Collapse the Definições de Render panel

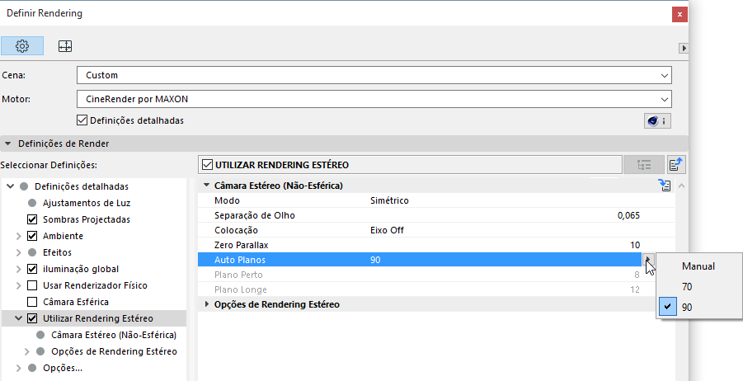coord(9,143)
